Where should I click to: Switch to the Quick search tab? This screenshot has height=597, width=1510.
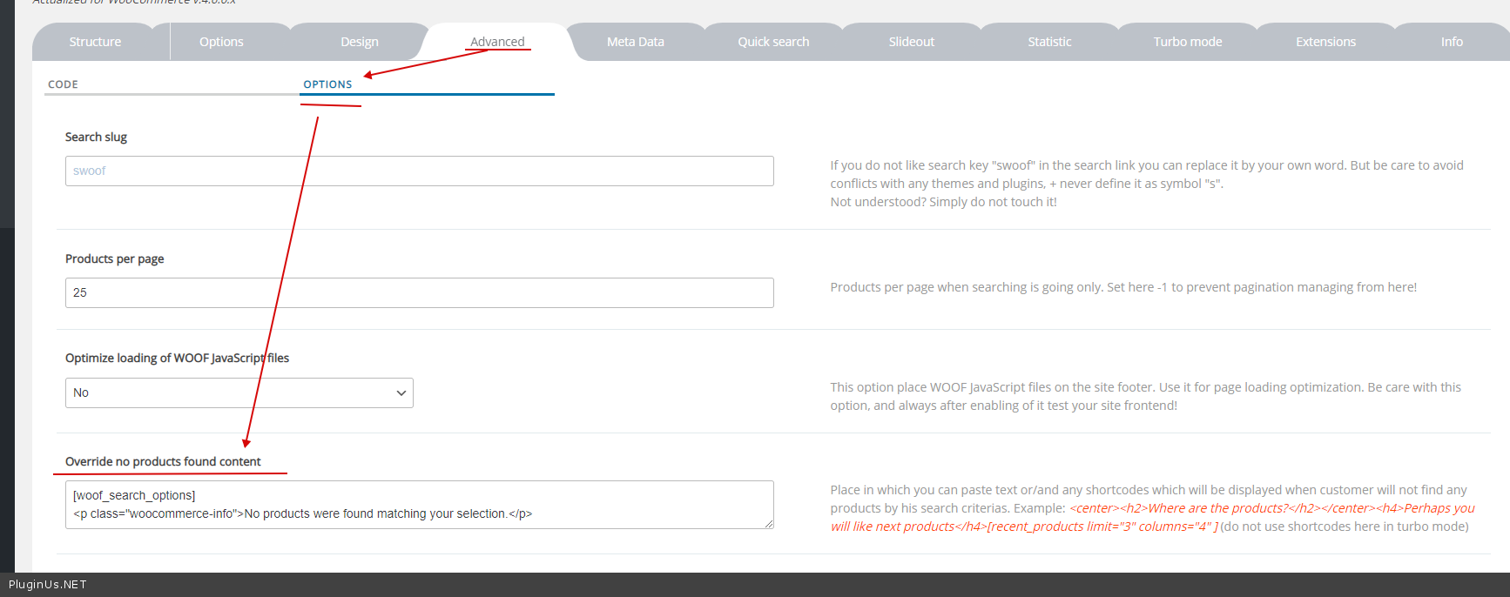click(x=773, y=42)
